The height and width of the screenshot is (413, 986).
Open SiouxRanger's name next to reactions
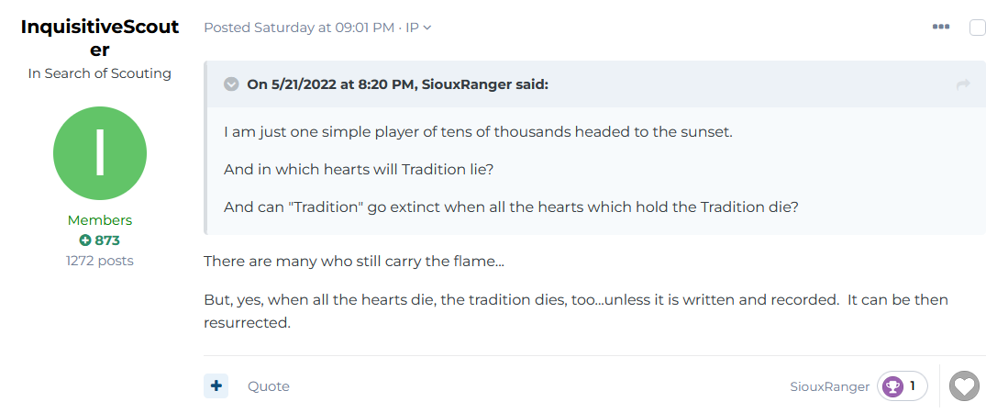(x=830, y=386)
